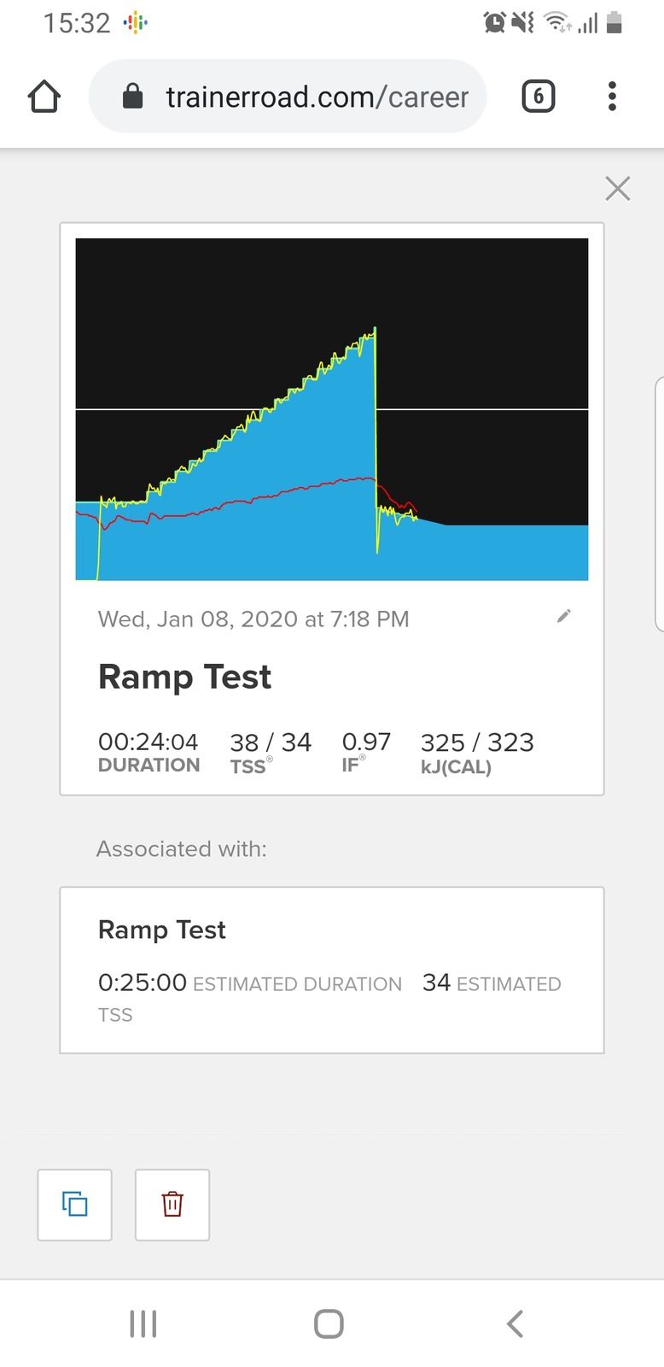Tap the ride date Wed, Jan 08, 2020
The image size is (664, 1367).
coord(253,619)
